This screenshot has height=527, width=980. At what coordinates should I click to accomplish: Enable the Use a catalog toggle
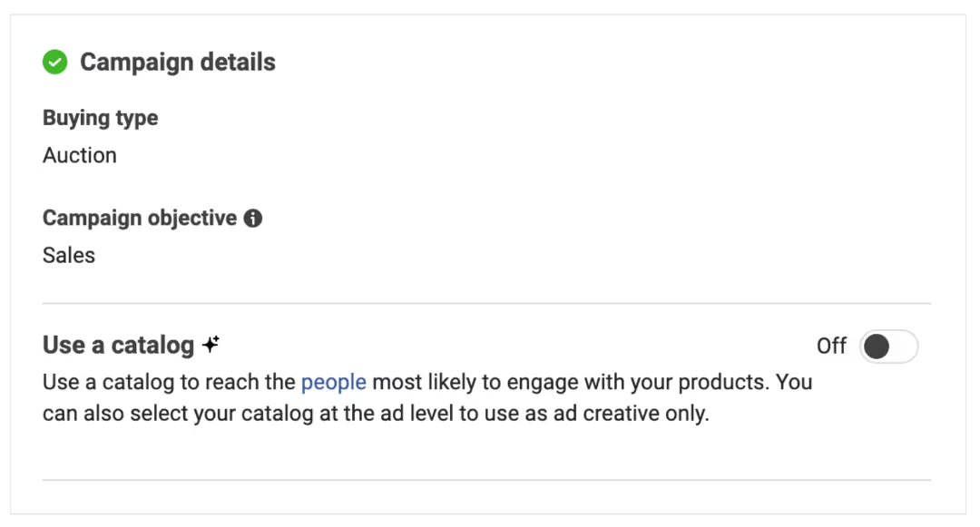(x=888, y=346)
